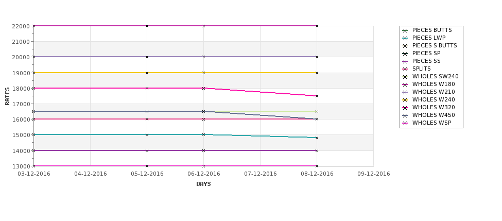Click the SPLITS legend marker icon
Screen dimensions: 502x221
[x=405, y=69]
